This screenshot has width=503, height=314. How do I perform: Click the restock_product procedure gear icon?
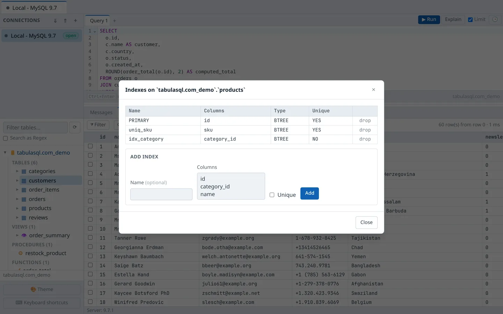(x=20, y=253)
